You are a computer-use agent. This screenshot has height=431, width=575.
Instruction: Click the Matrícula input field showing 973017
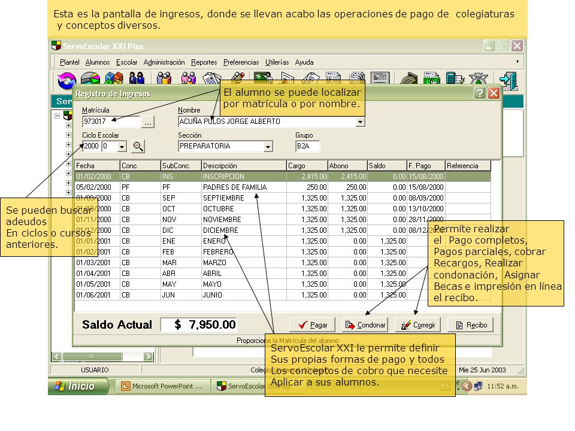tap(111, 122)
